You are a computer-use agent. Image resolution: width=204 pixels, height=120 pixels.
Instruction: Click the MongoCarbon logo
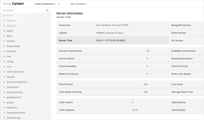tap(13, 4)
